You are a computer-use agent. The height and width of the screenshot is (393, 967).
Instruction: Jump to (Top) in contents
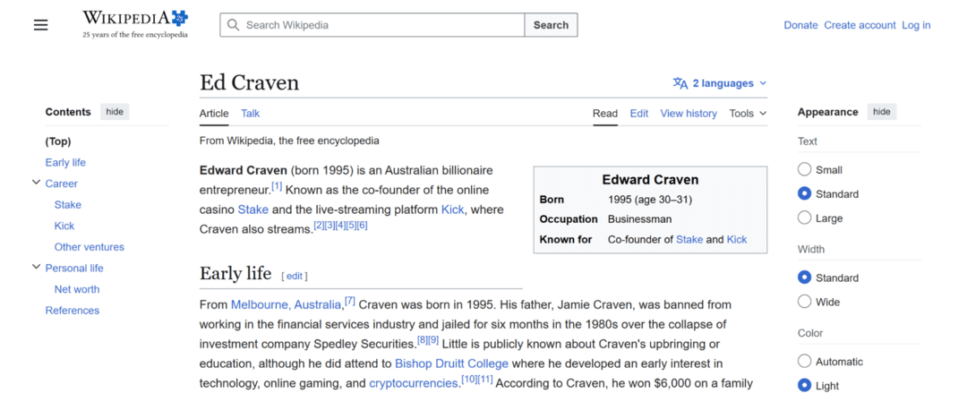[58, 141]
